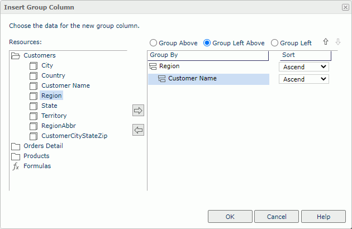
Task: Open the Sort dropdown for Region
Action: tap(304, 67)
